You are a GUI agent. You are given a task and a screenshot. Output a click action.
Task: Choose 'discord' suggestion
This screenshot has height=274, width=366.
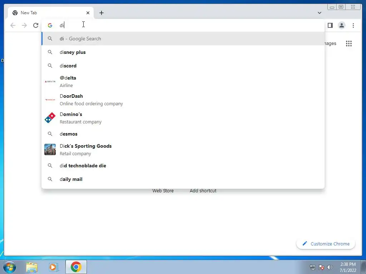tap(183, 66)
